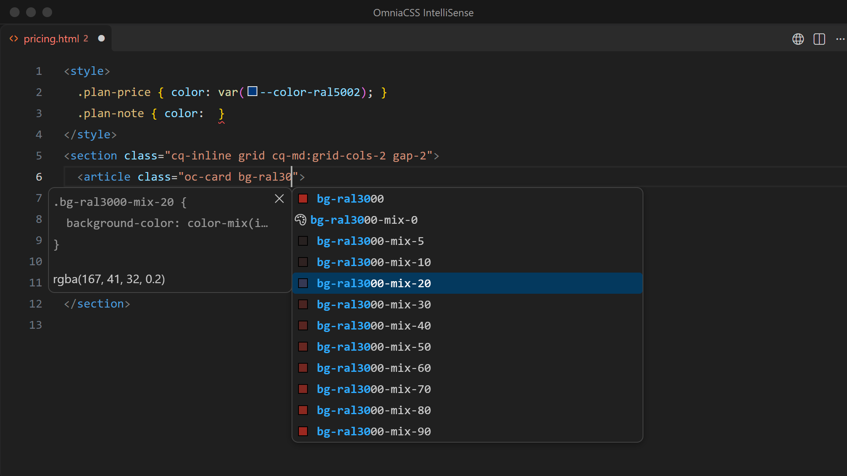
Task: Click the red swatch next to bg-ral3000
Action: [x=303, y=199]
